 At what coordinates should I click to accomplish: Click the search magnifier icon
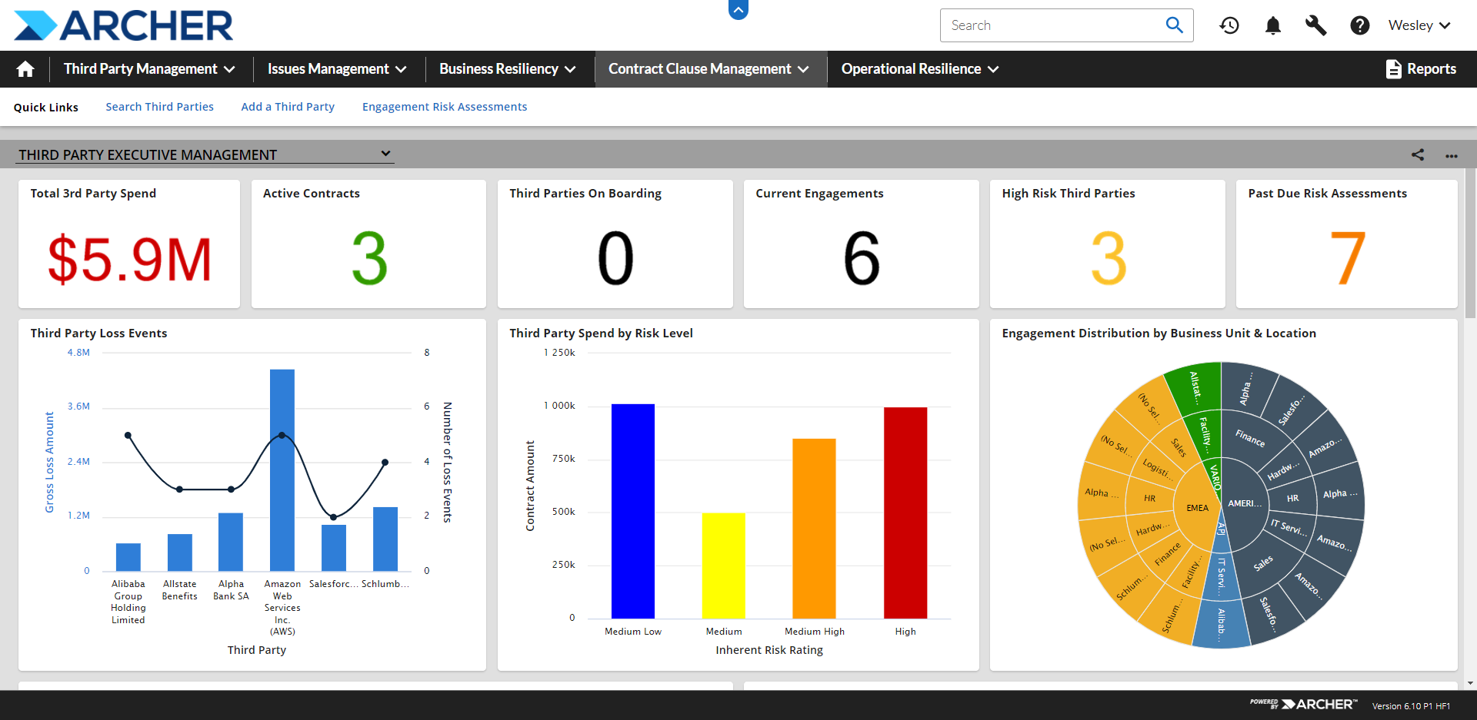[1174, 25]
